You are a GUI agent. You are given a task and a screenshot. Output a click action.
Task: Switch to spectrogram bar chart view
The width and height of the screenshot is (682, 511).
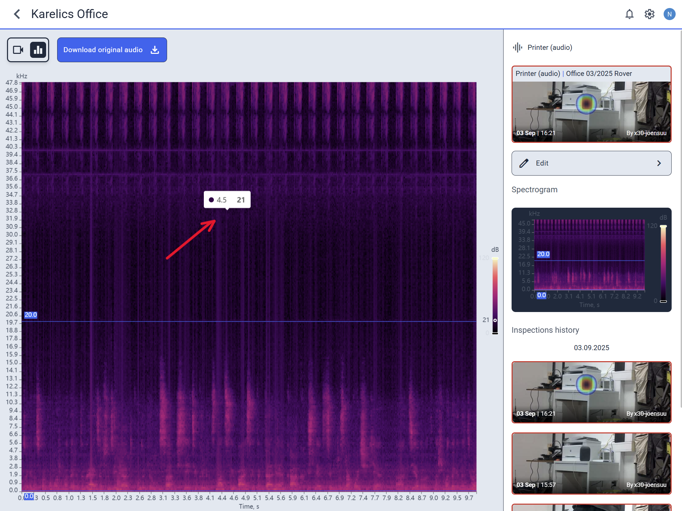coord(38,50)
